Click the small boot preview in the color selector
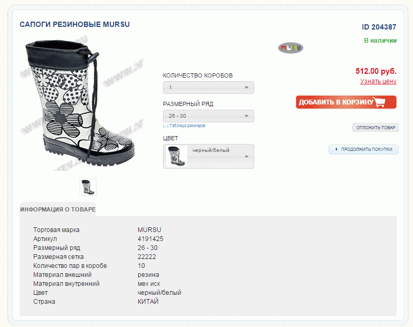This screenshot has width=413, height=327. click(176, 157)
